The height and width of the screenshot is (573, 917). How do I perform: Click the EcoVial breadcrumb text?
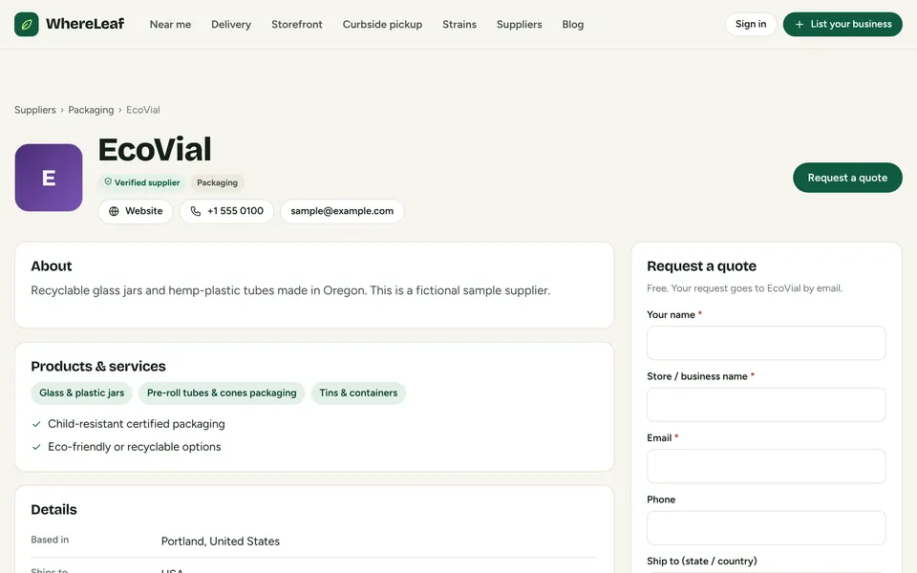pos(142,110)
